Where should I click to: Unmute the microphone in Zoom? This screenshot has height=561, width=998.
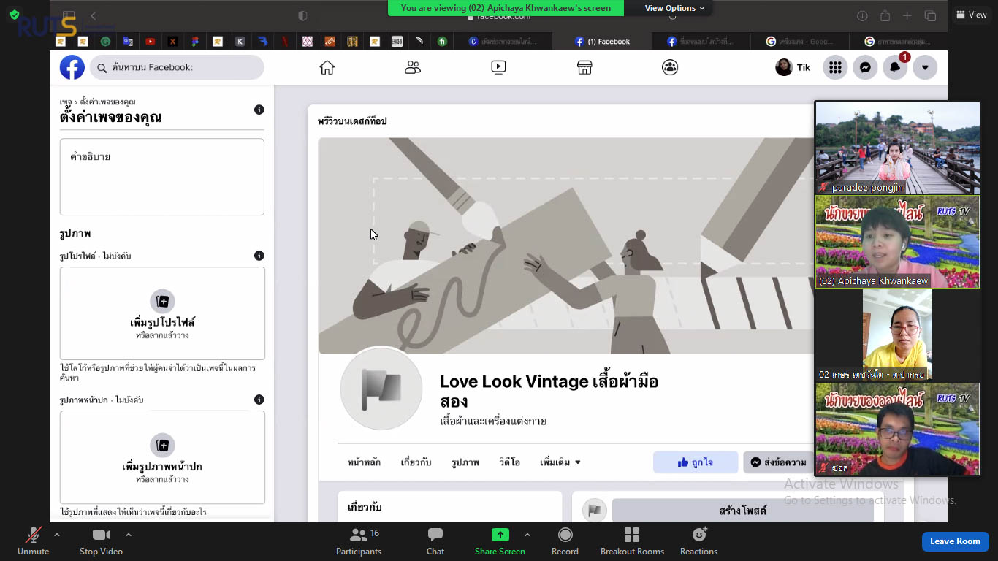click(33, 542)
